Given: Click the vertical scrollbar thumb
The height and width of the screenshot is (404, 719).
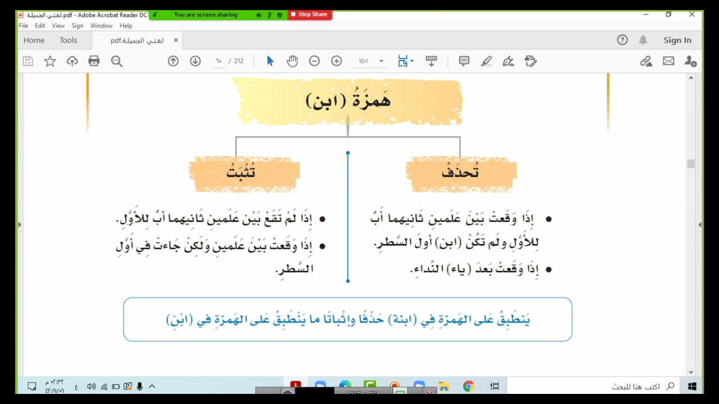Looking at the screenshot, I should coord(691,164).
